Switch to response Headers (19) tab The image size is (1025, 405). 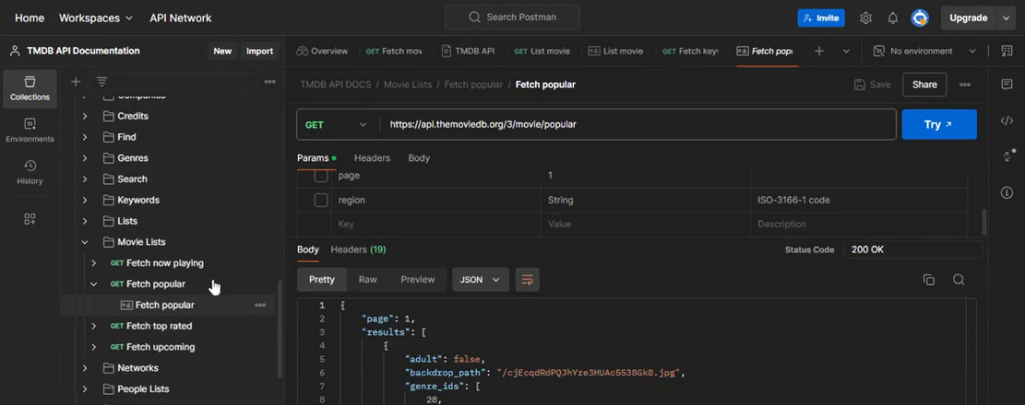(358, 249)
